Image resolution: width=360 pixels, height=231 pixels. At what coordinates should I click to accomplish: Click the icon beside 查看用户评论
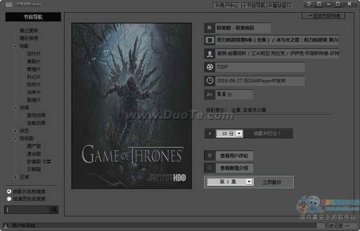click(210, 155)
